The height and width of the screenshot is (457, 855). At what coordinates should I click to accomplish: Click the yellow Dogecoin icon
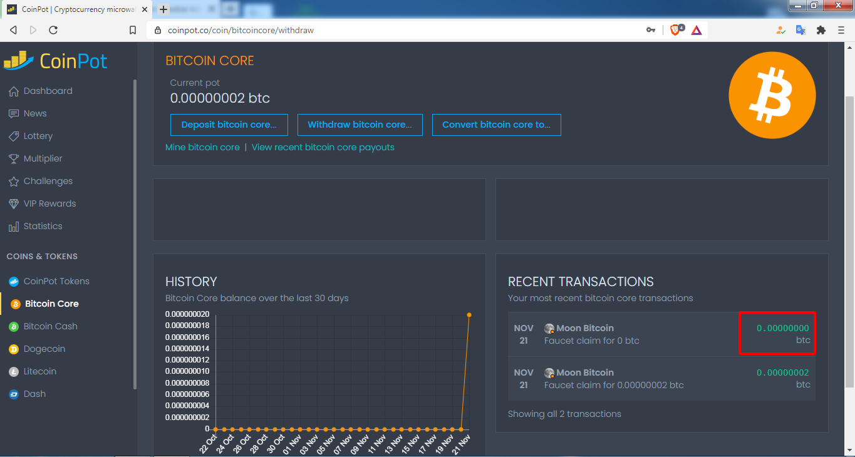tap(13, 349)
